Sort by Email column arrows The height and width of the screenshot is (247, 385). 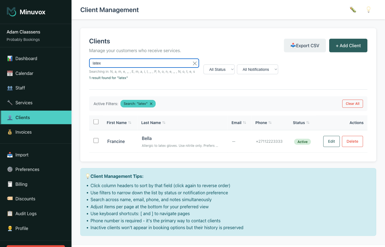click(x=244, y=123)
